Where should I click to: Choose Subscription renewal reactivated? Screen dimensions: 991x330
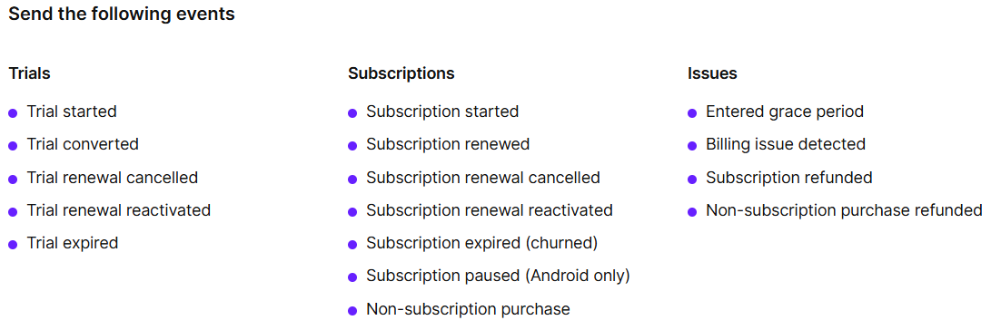tap(490, 210)
